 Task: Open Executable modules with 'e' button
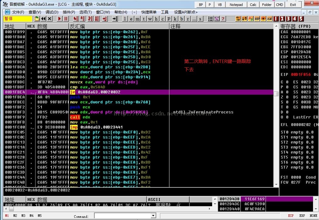(x=131, y=19)
